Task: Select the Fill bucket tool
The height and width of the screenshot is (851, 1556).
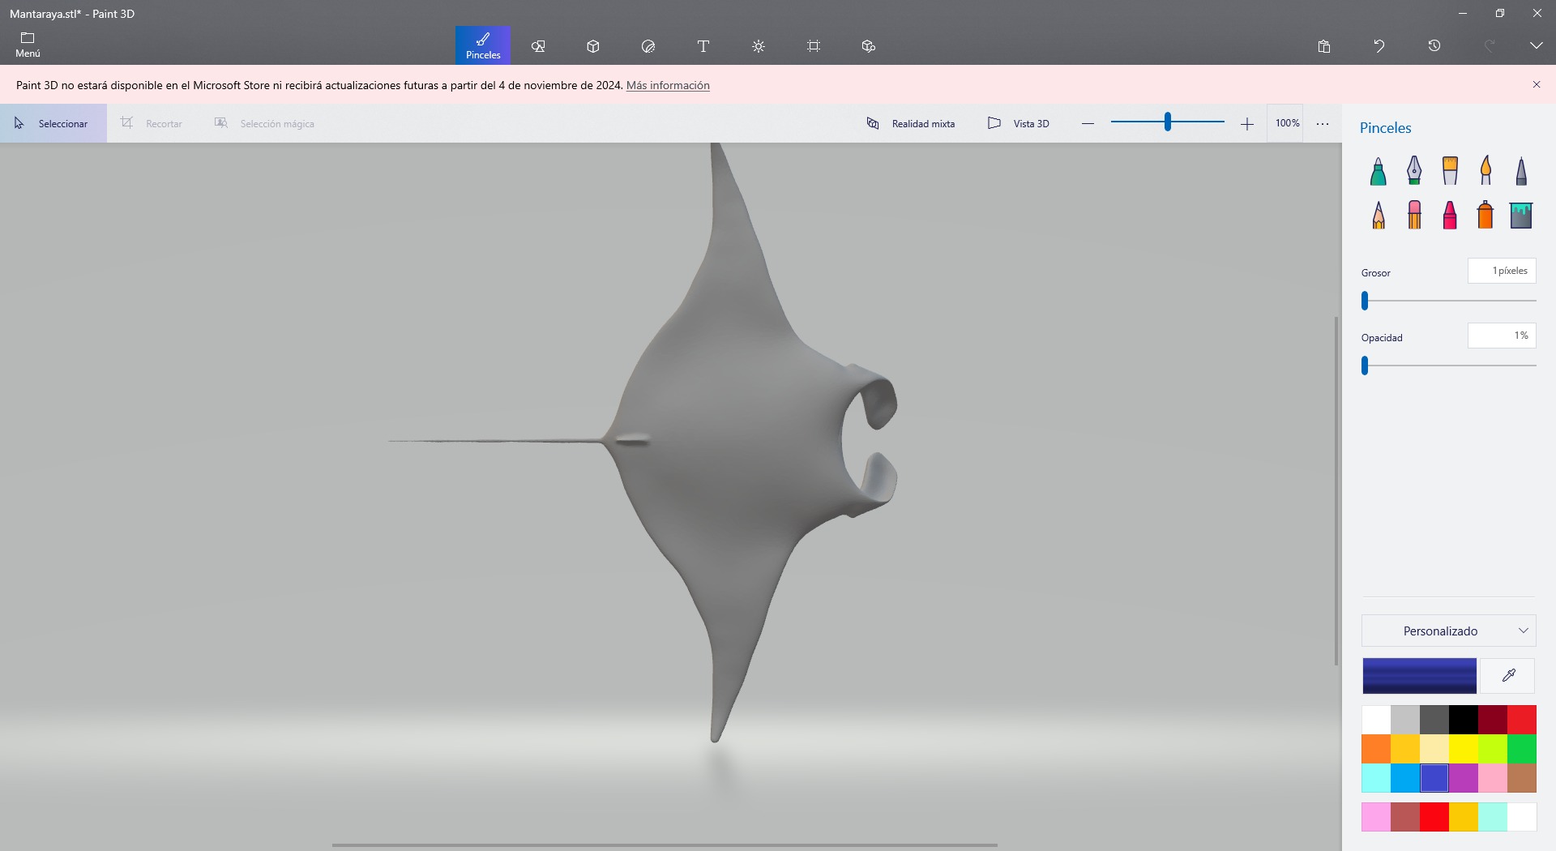Action: click(1521, 215)
